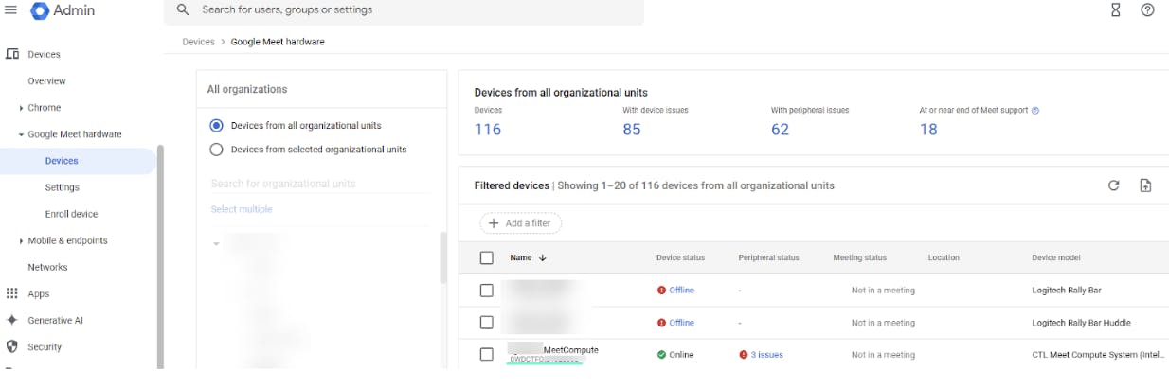
Task: Collapse the Google Meet hardware section
Action: (x=21, y=134)
